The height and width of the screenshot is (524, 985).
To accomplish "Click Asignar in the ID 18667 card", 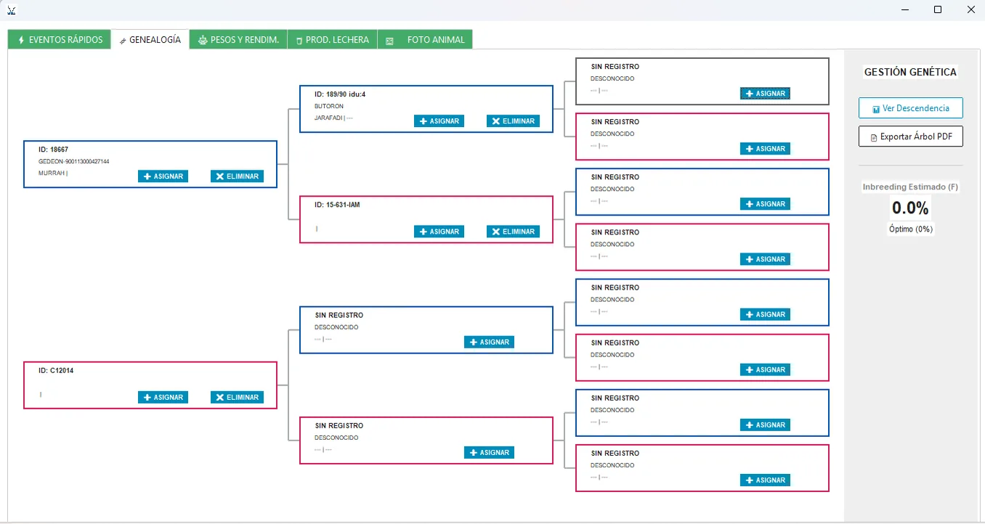I will point(163,176).
